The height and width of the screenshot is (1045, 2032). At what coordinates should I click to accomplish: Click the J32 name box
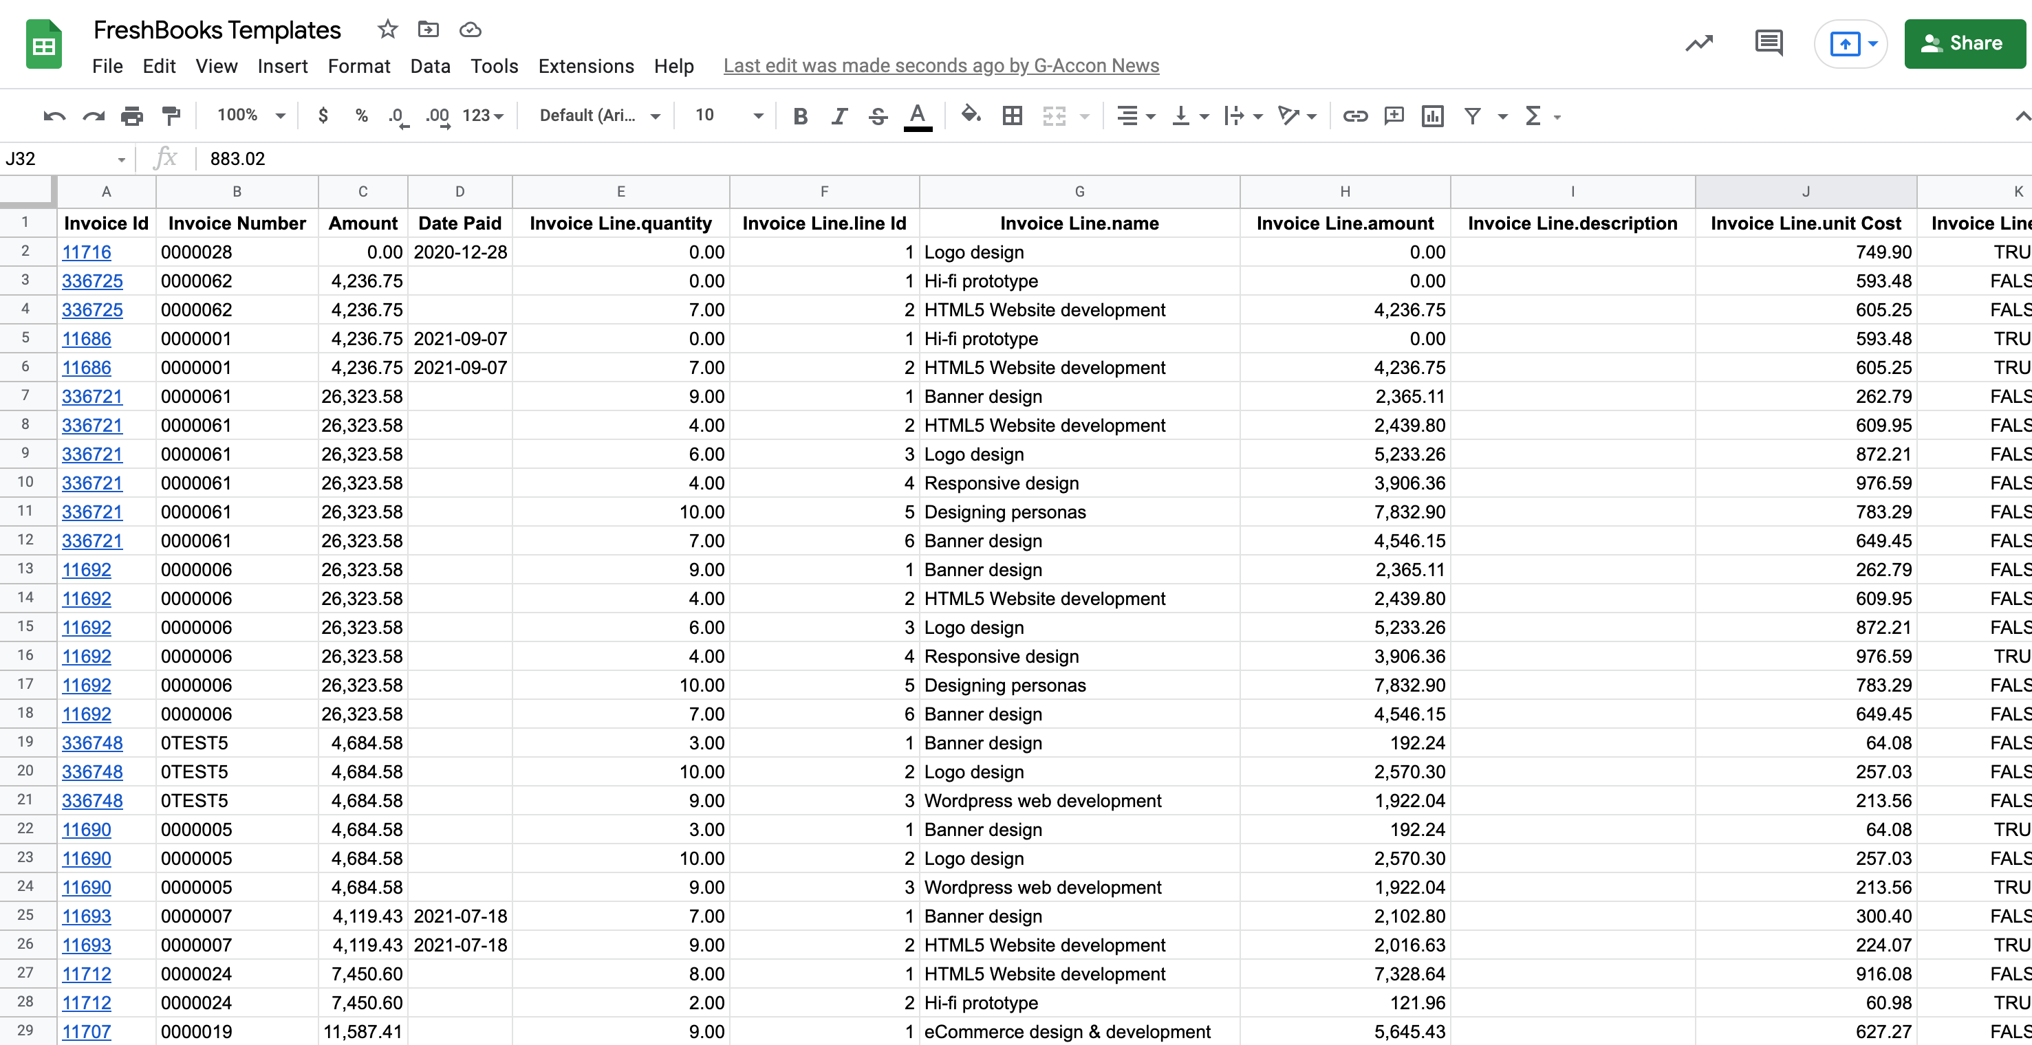[x=66, y=159]
